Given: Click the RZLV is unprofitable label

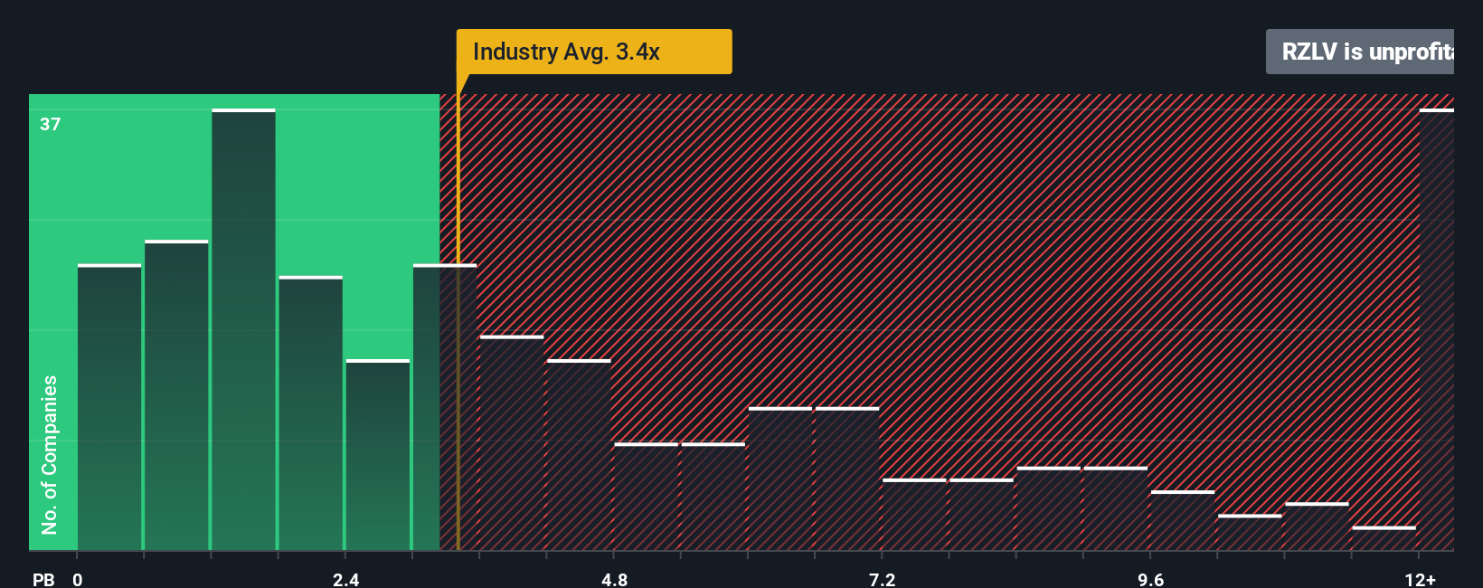Looking at the screenshot, I should (1360, 52).
